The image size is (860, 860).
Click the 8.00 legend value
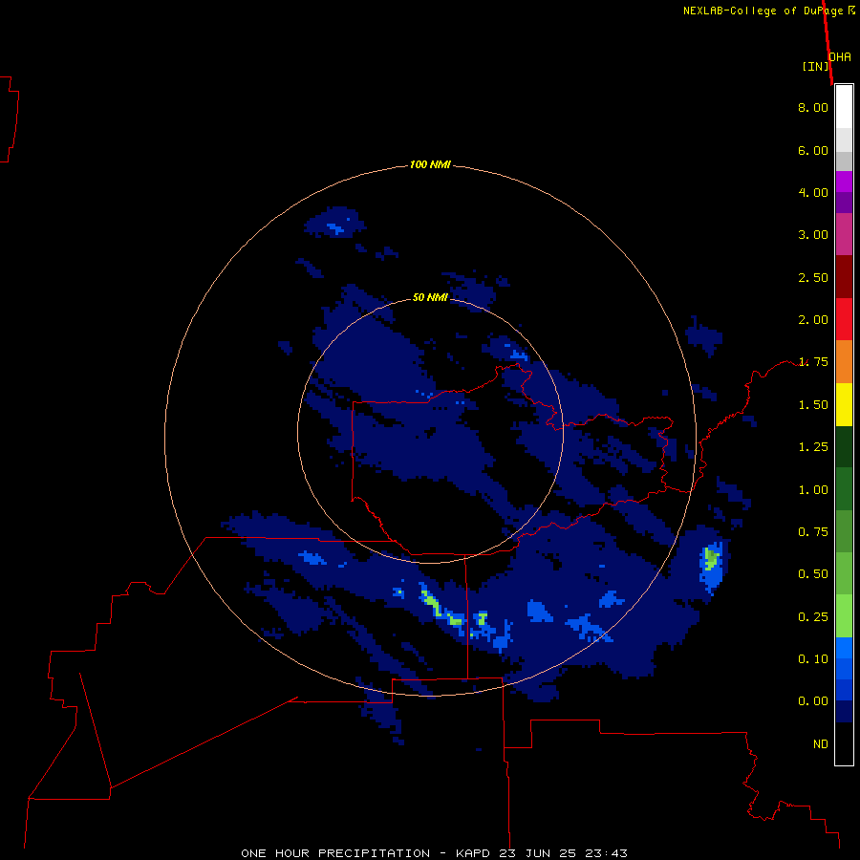[813, 107]
